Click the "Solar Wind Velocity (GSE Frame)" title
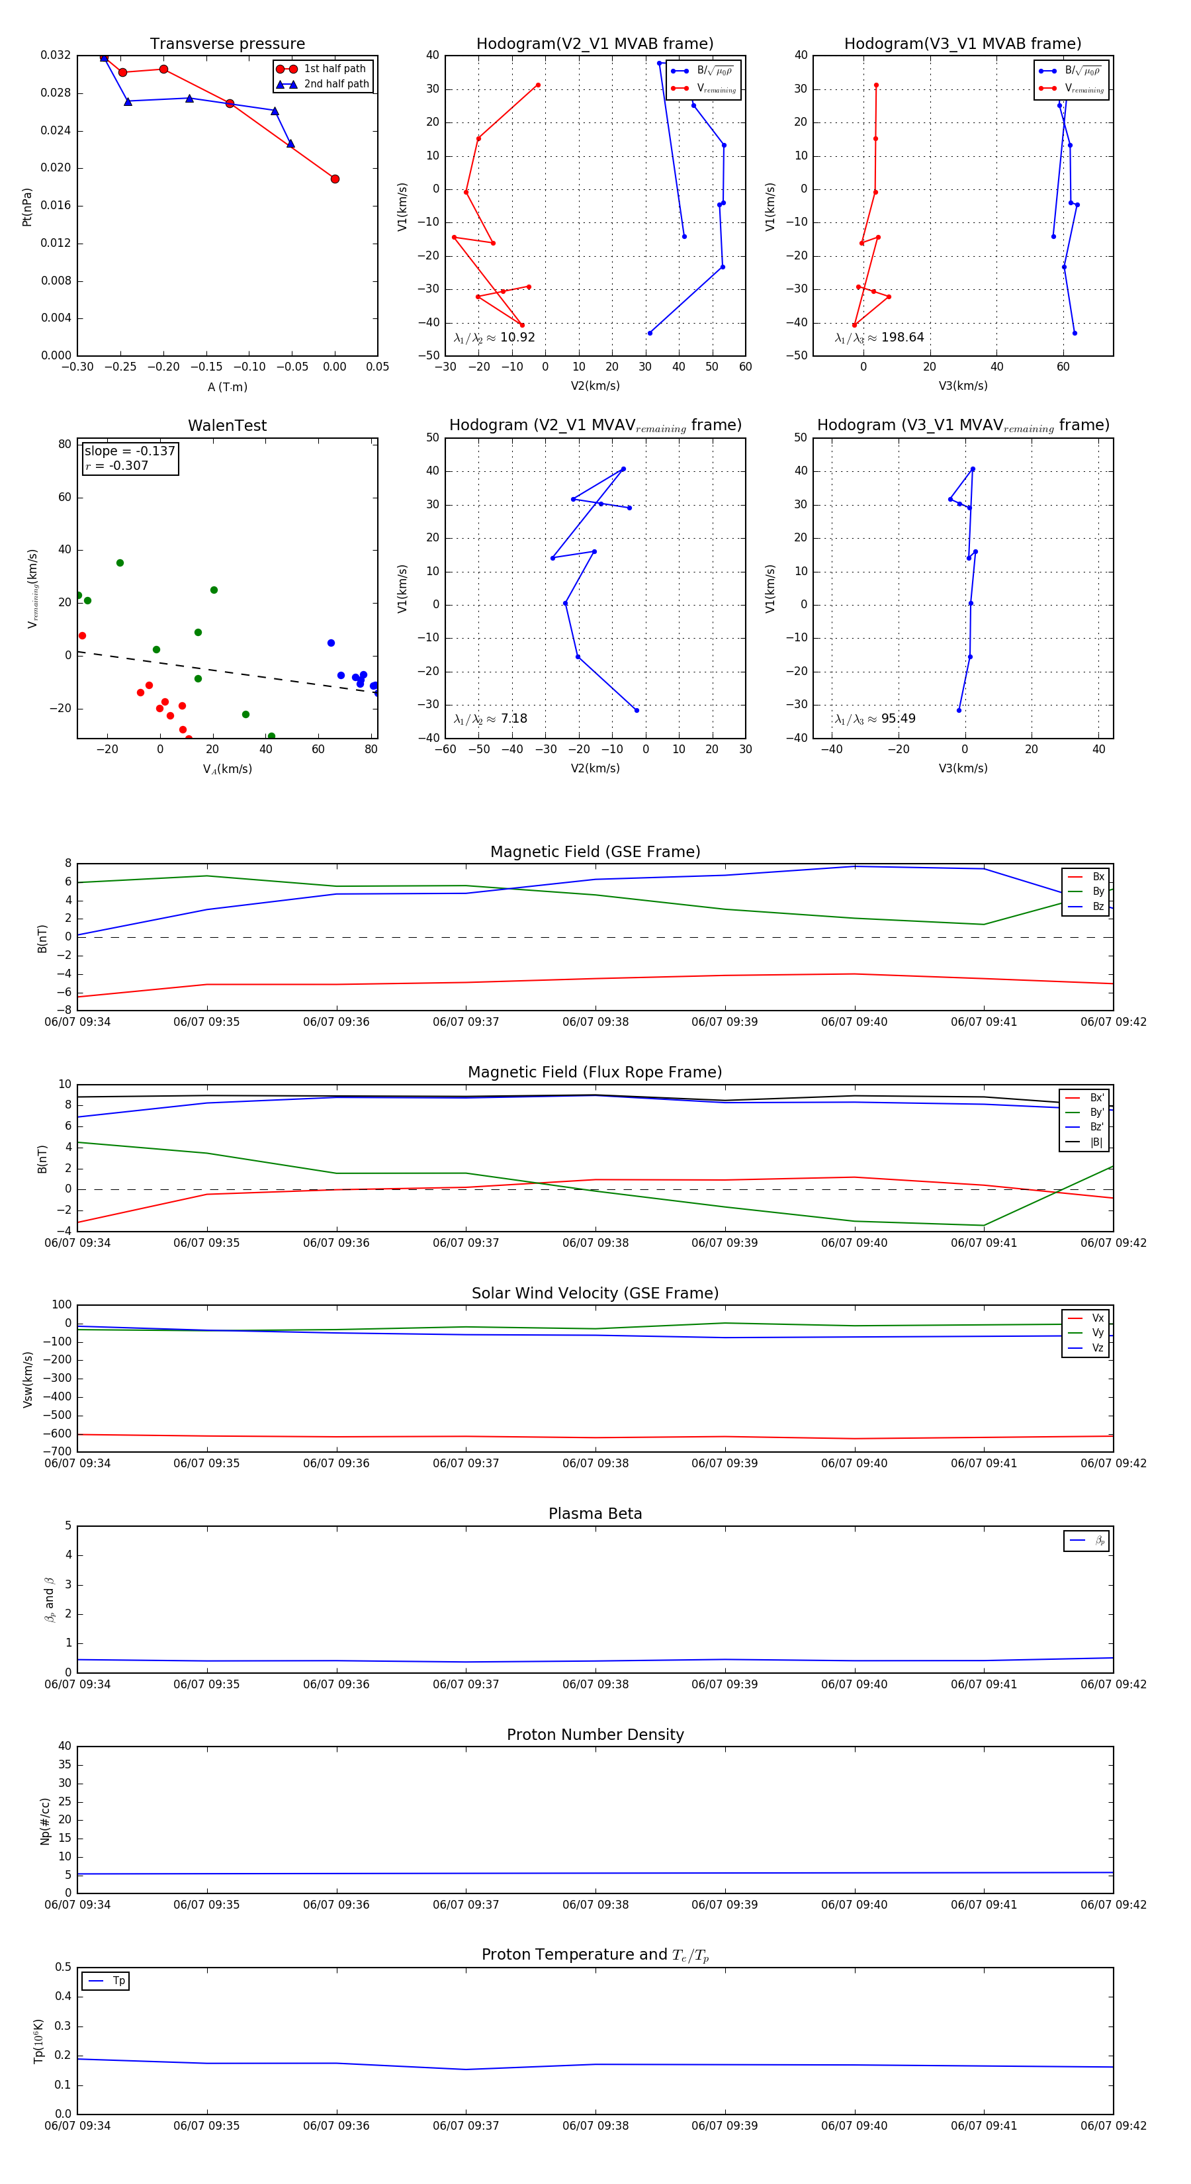The width and height of the screenshot is (1191, 2184). [595, 1293]
